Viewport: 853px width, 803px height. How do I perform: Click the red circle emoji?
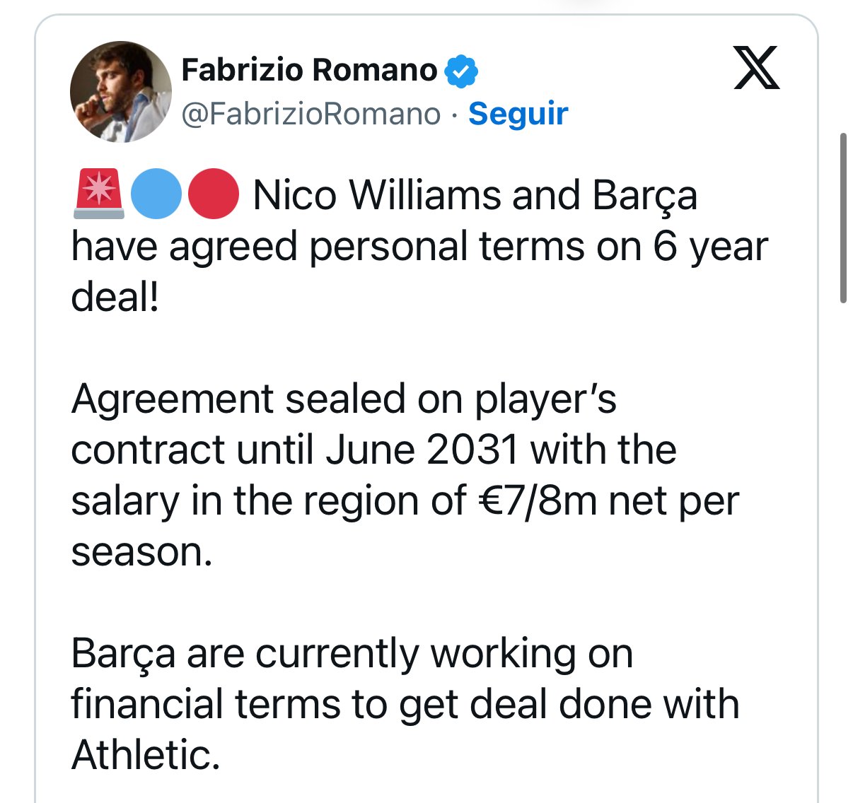click(213, 194)
